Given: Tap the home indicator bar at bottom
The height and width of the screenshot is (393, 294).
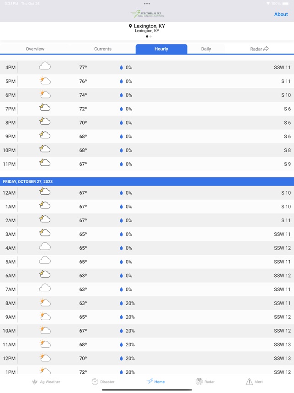Looking at the screenshot, I should (x=147, y=390).
